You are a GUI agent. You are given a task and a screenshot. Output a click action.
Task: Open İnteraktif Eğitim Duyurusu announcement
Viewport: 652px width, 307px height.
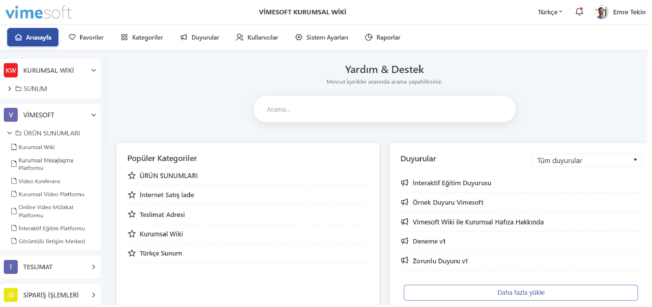[452, 183]
